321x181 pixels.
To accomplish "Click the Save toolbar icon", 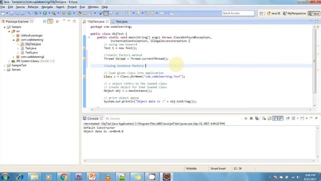I will click(12, 14).
